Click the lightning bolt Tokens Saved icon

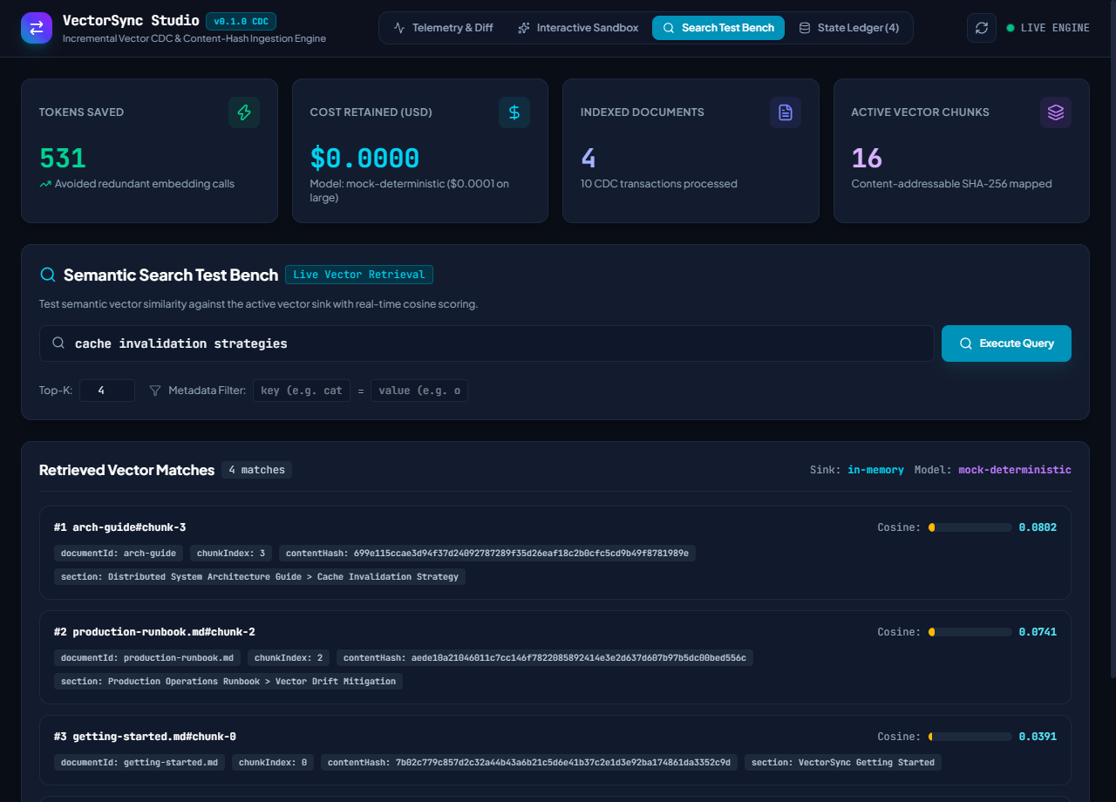[x=244, y=112]
